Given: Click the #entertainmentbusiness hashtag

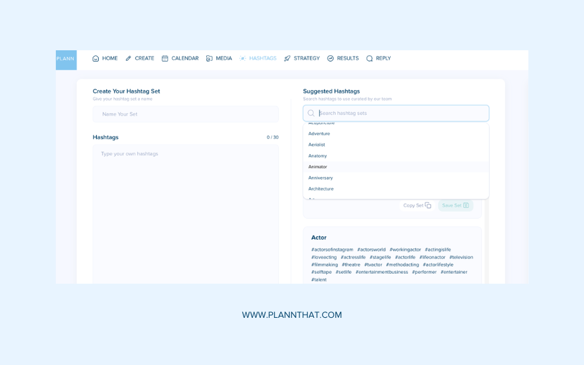Looking at the screenshot, I should coord(381,272).
